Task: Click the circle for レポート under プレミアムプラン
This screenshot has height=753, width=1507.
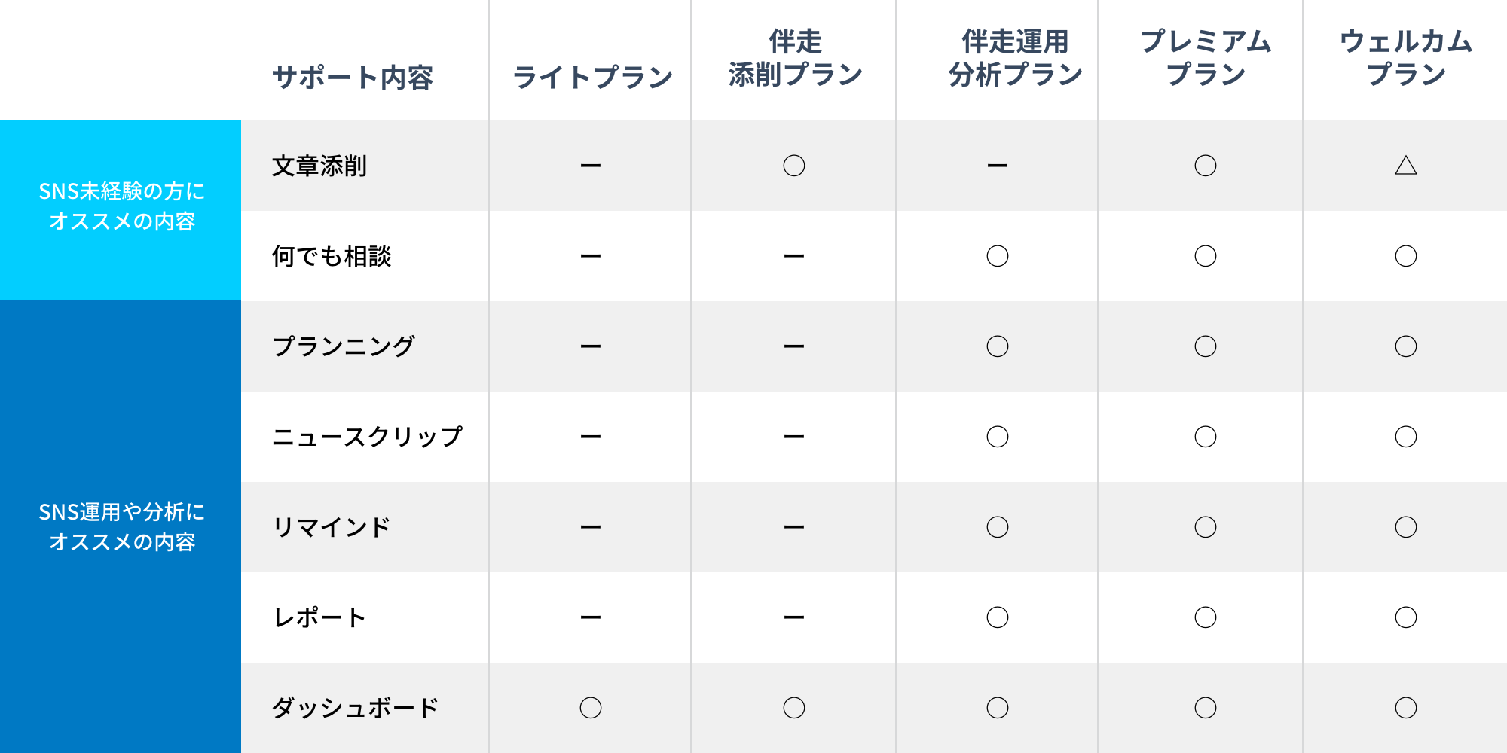Action: tap(1206, 617)
